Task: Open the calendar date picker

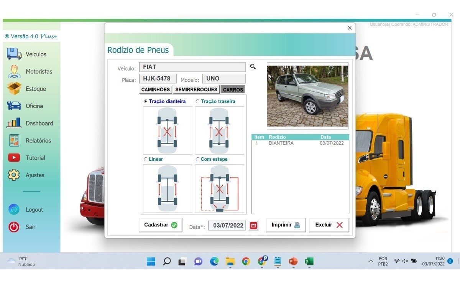Action: tap(253, 226)
